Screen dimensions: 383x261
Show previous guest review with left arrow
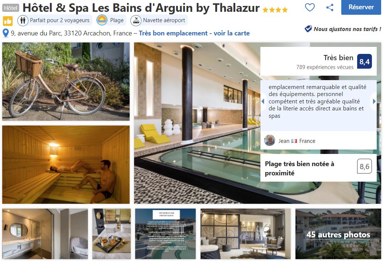click(x=263, y=101)
